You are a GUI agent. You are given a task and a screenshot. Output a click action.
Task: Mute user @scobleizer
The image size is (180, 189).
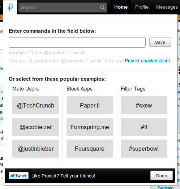click(x=35, y=127)
